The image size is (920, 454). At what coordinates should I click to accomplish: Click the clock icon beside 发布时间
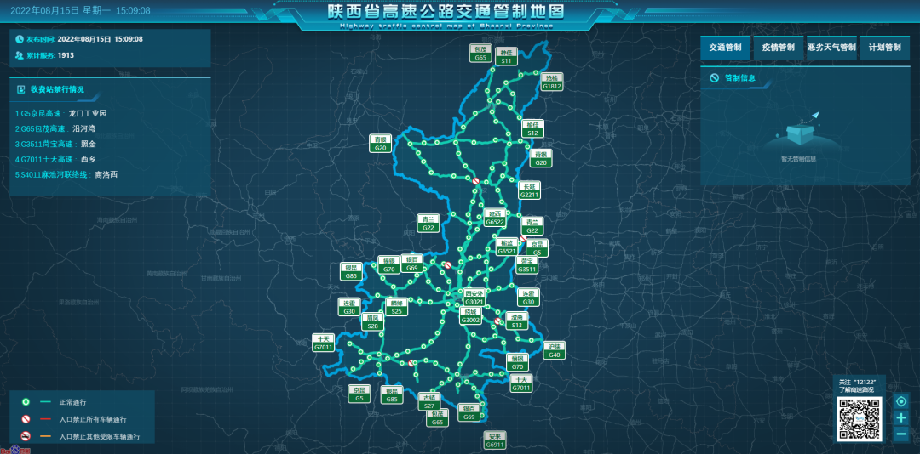tap(19, 39)
